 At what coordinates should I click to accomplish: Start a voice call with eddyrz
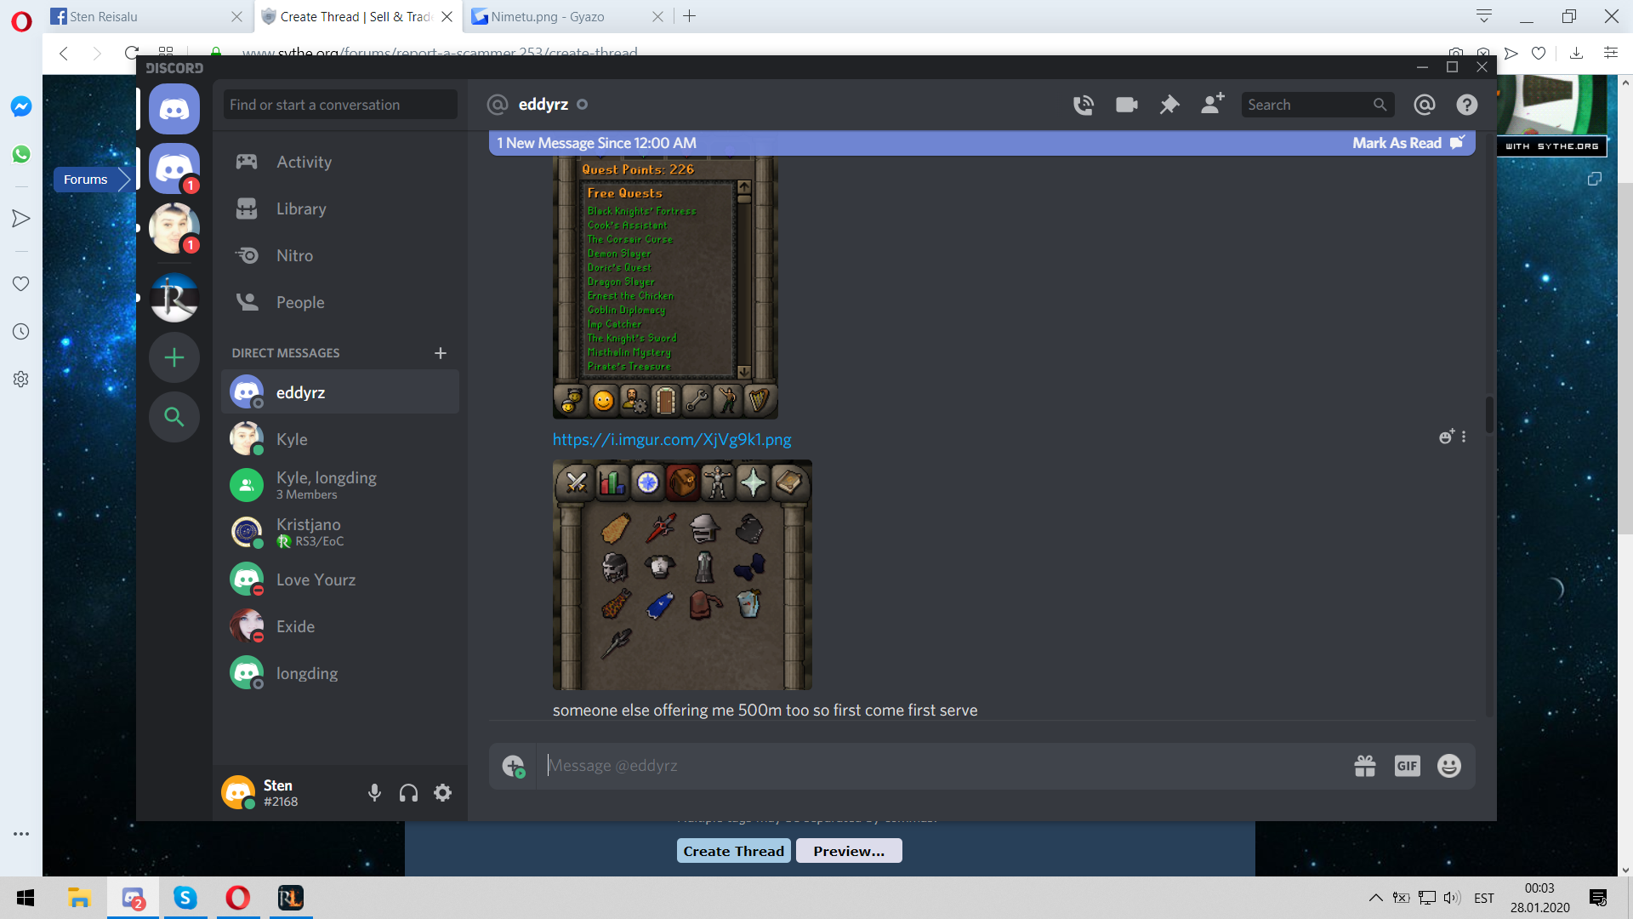1083,105
